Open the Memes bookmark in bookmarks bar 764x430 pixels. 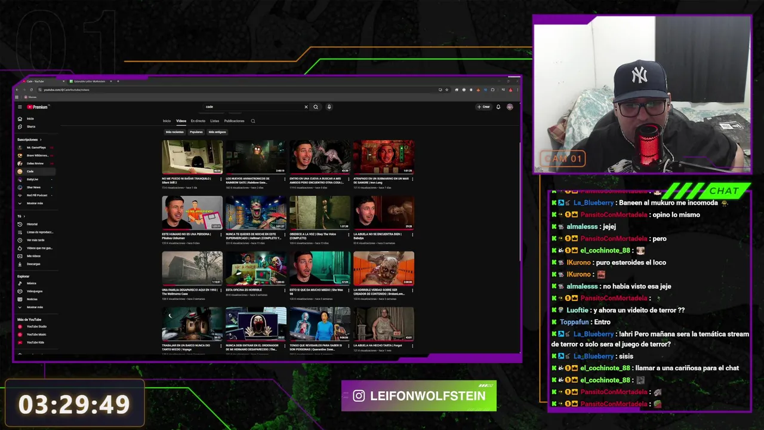pos(31,97)
